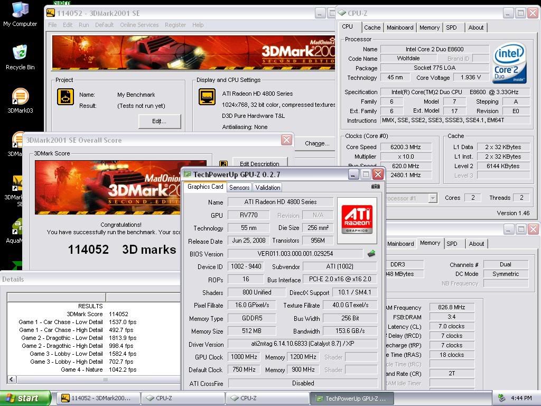Click the GPU Clock 1000 MHz field
The height and width of the screenshot is (406, 541).
pyautogui.click(x=244, y=357)
